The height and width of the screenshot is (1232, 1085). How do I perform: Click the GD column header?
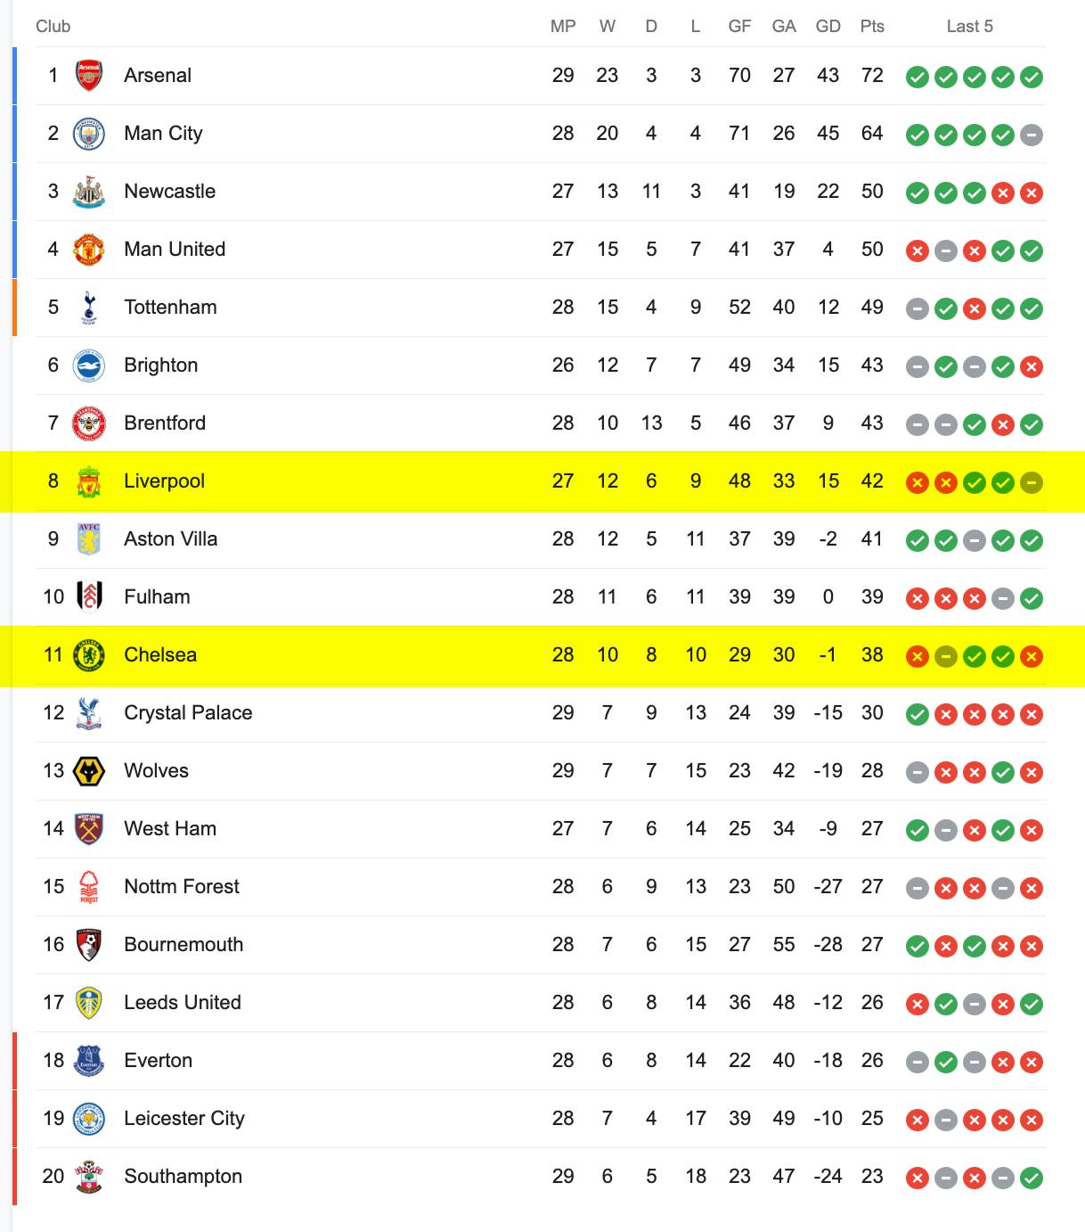click(828, 26)
